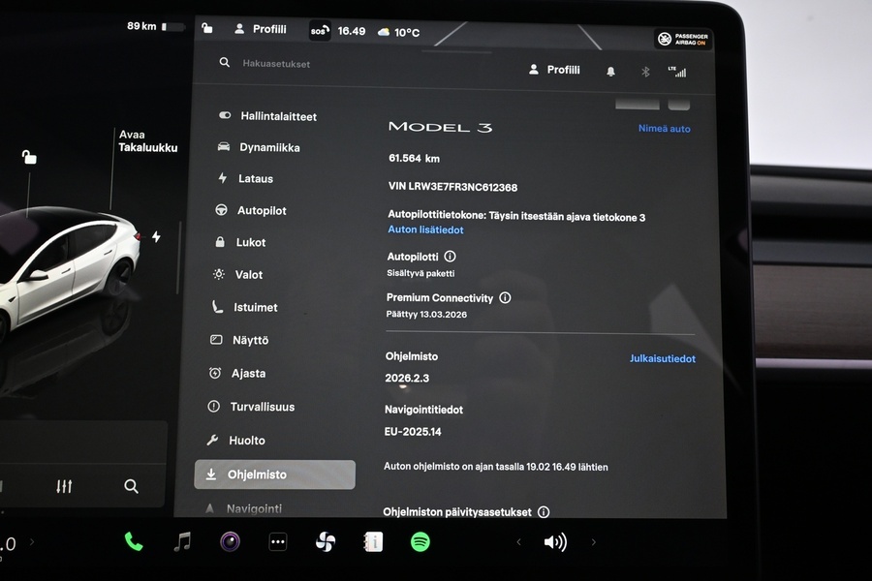This screenshot has width=872, height=581.
Task: Open the music player icon in dock
Action: point(180,541)
